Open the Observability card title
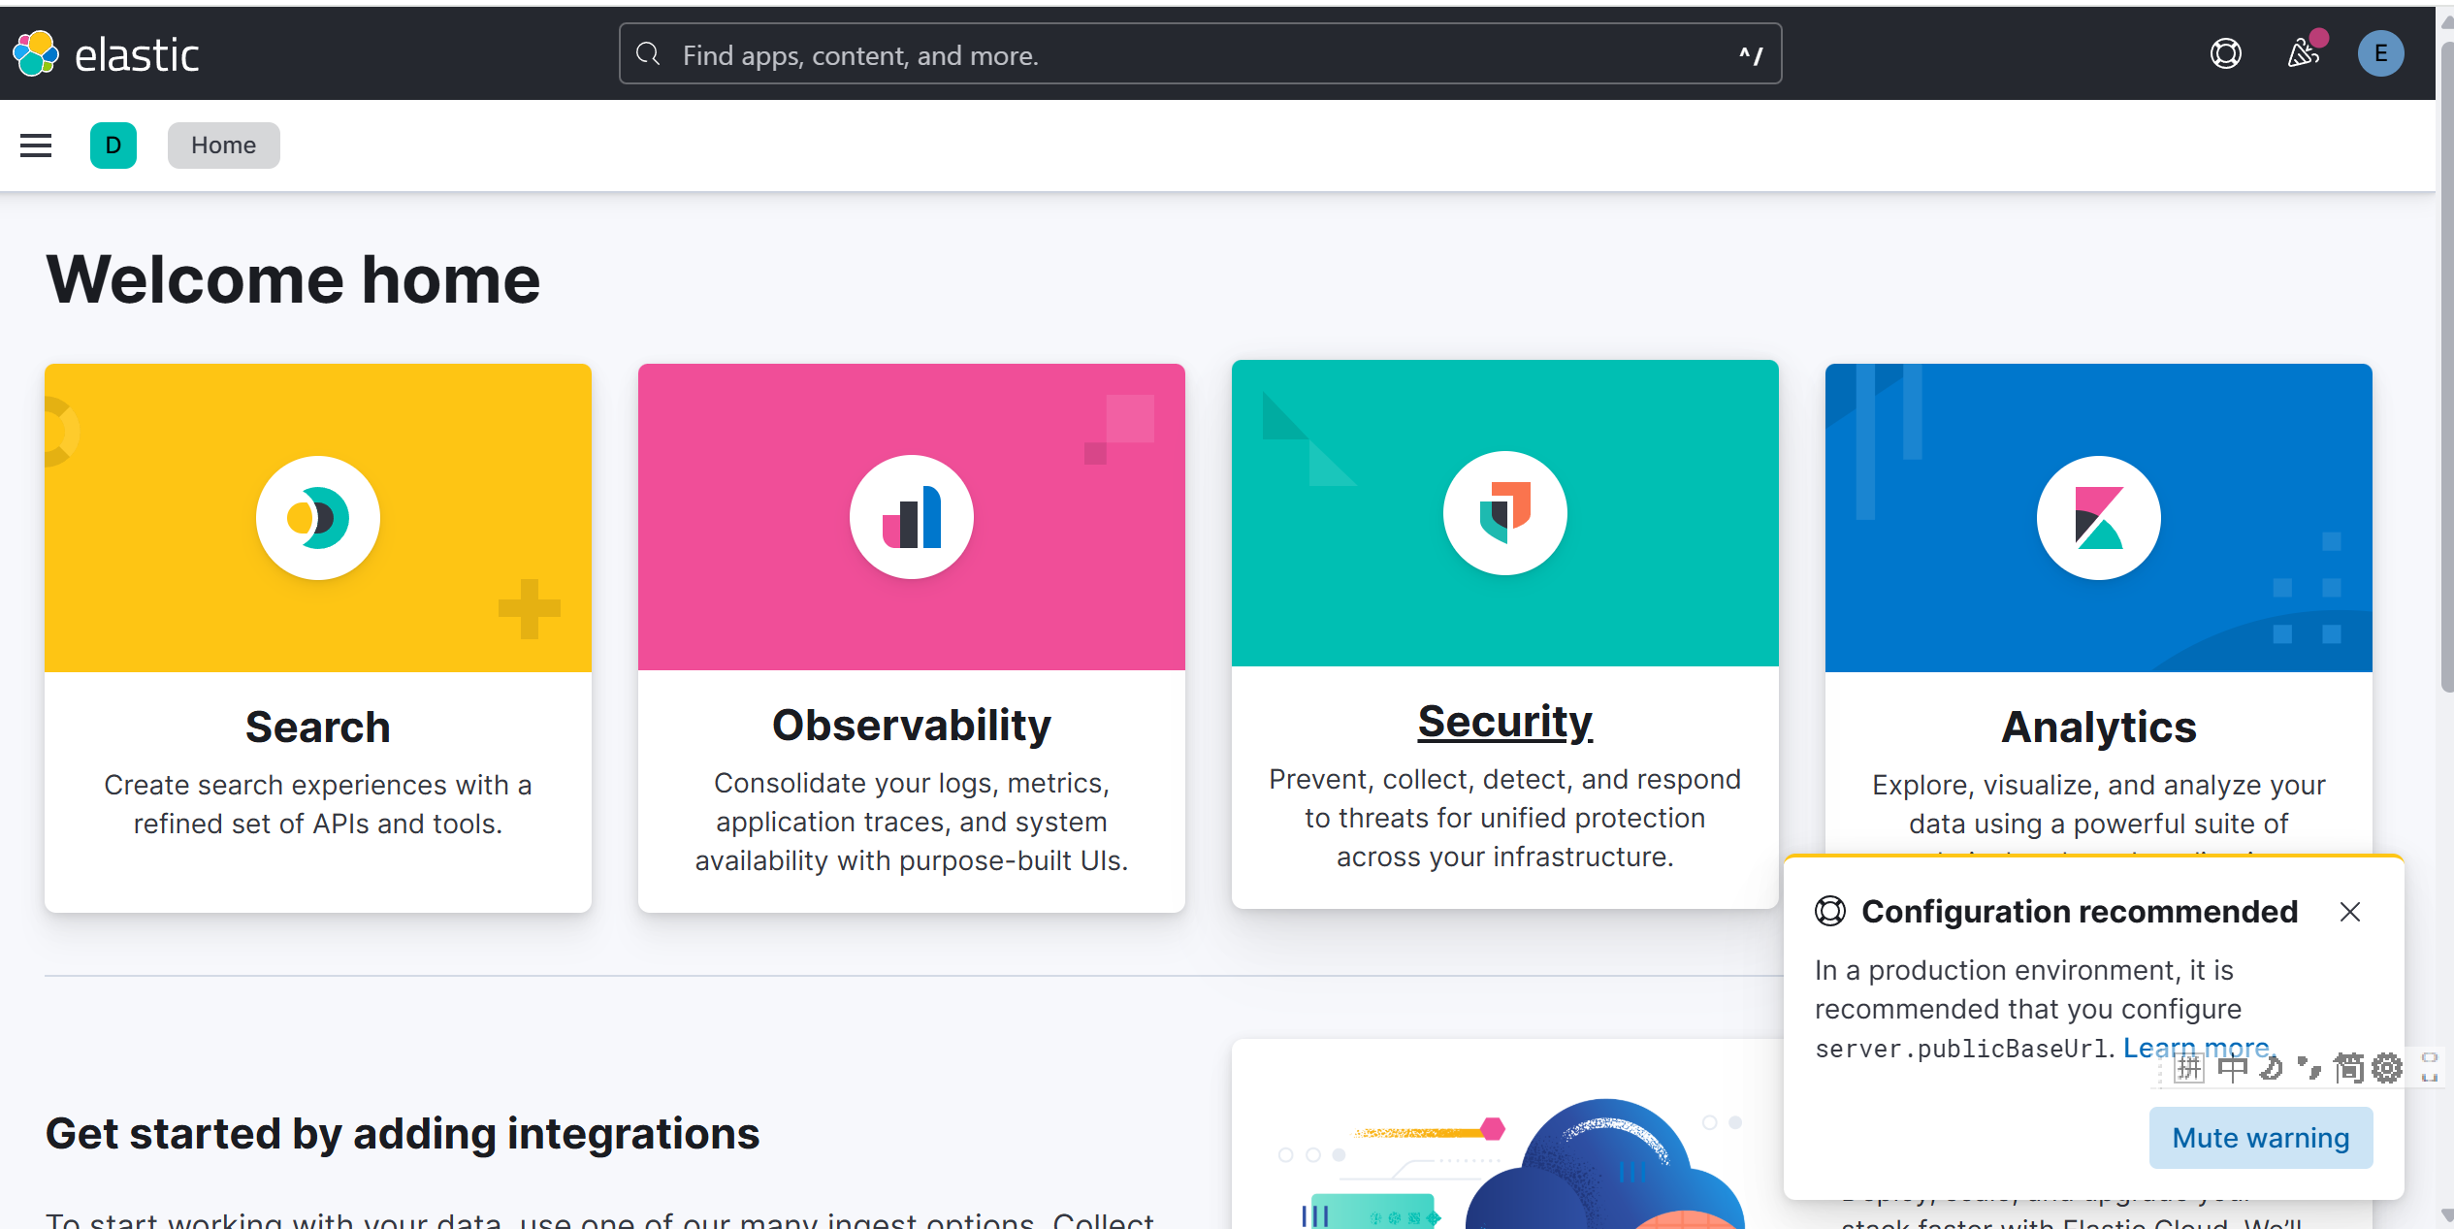Viewport: 2454px width, 1229px height. (x=912, y=726)
